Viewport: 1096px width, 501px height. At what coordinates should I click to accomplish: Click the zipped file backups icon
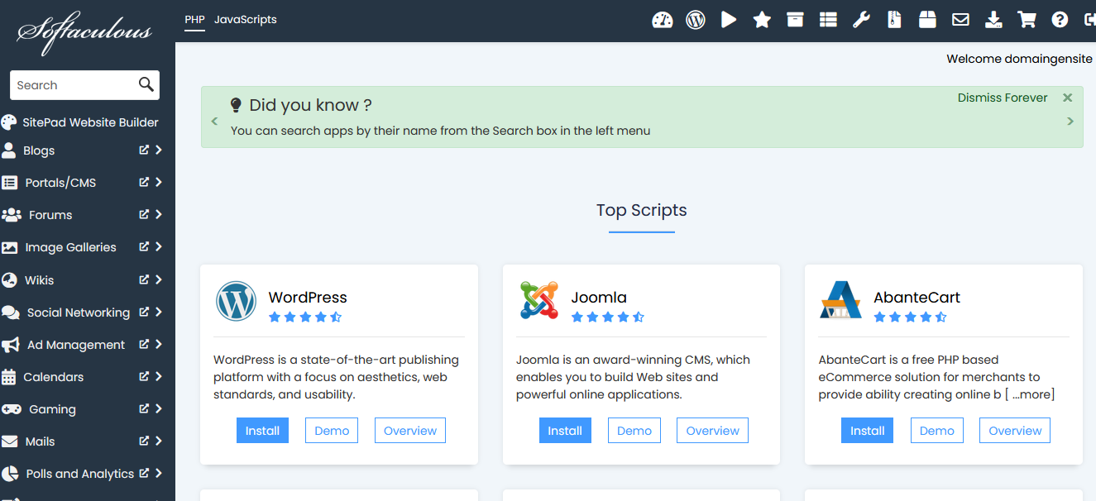(894, 20)
